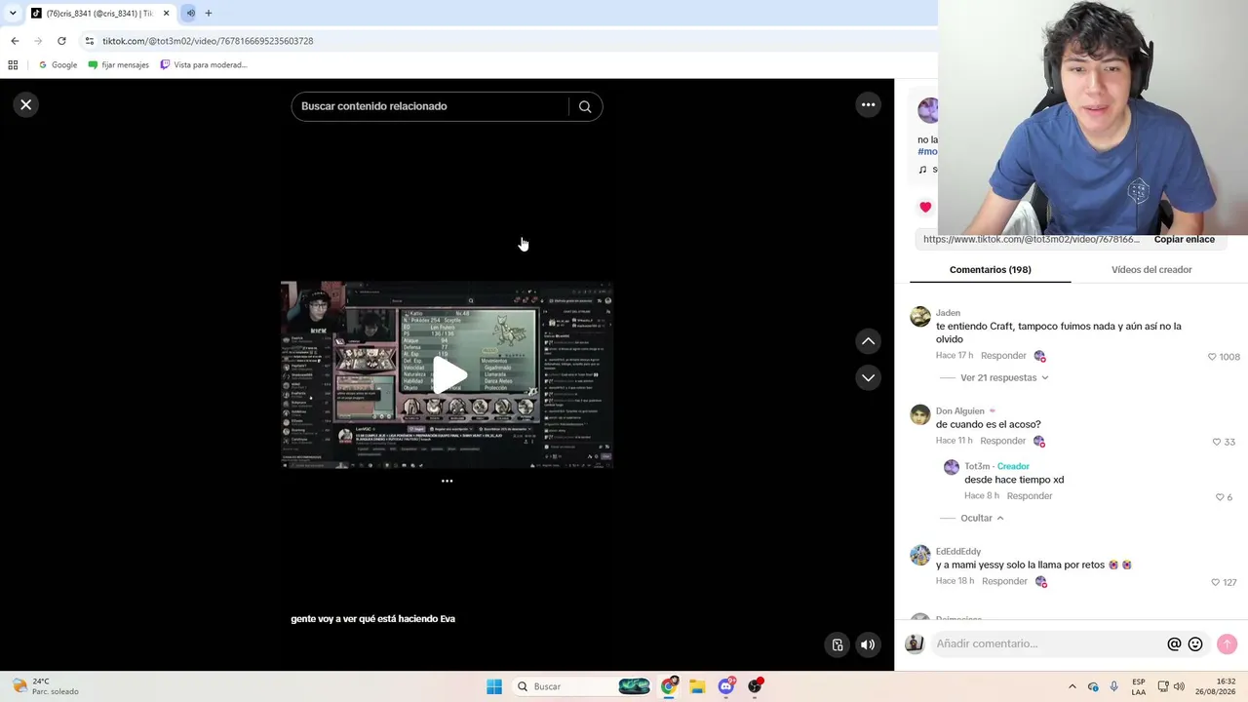Open the weather widget showing 24°C

point(45,686)
